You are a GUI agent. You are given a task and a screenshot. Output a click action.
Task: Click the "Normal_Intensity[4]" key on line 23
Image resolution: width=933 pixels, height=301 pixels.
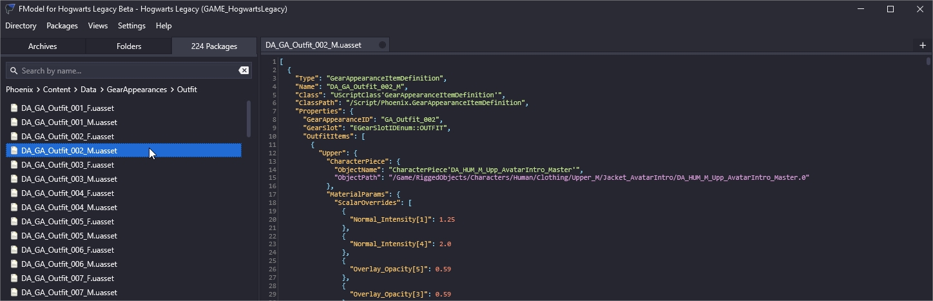click(x=390, y=244)
